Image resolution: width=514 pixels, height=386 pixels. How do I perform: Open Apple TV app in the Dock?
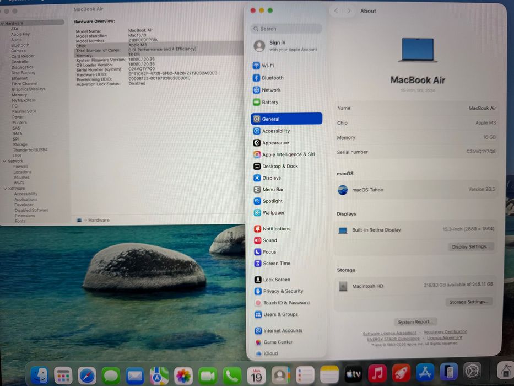tap(353, 374)
